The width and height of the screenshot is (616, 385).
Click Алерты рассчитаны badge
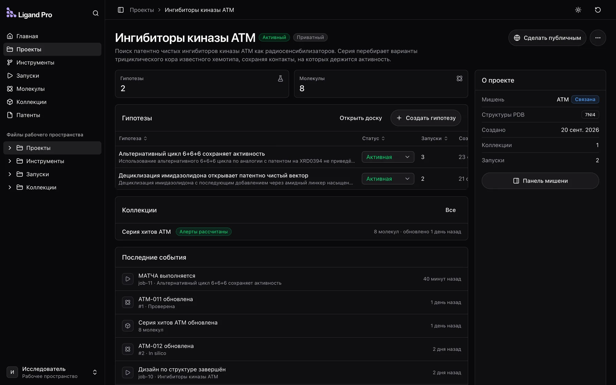point(204,232)
